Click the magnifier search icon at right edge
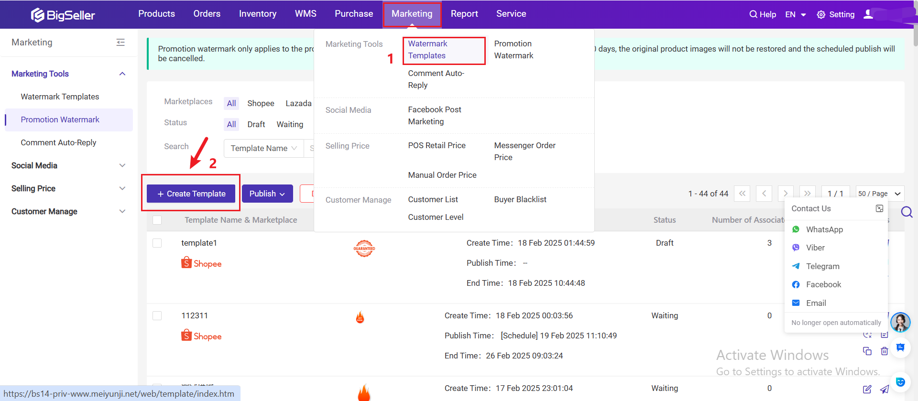The height and width of the screenshot is (401, 918). (907, 212)
